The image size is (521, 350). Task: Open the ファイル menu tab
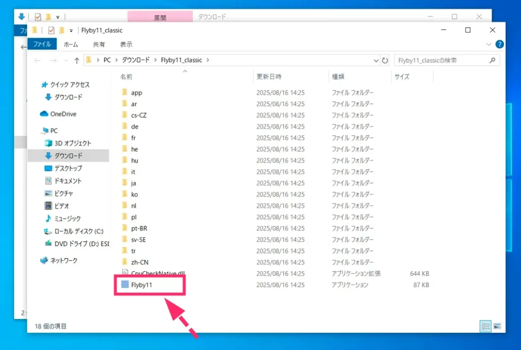point(42,44)
